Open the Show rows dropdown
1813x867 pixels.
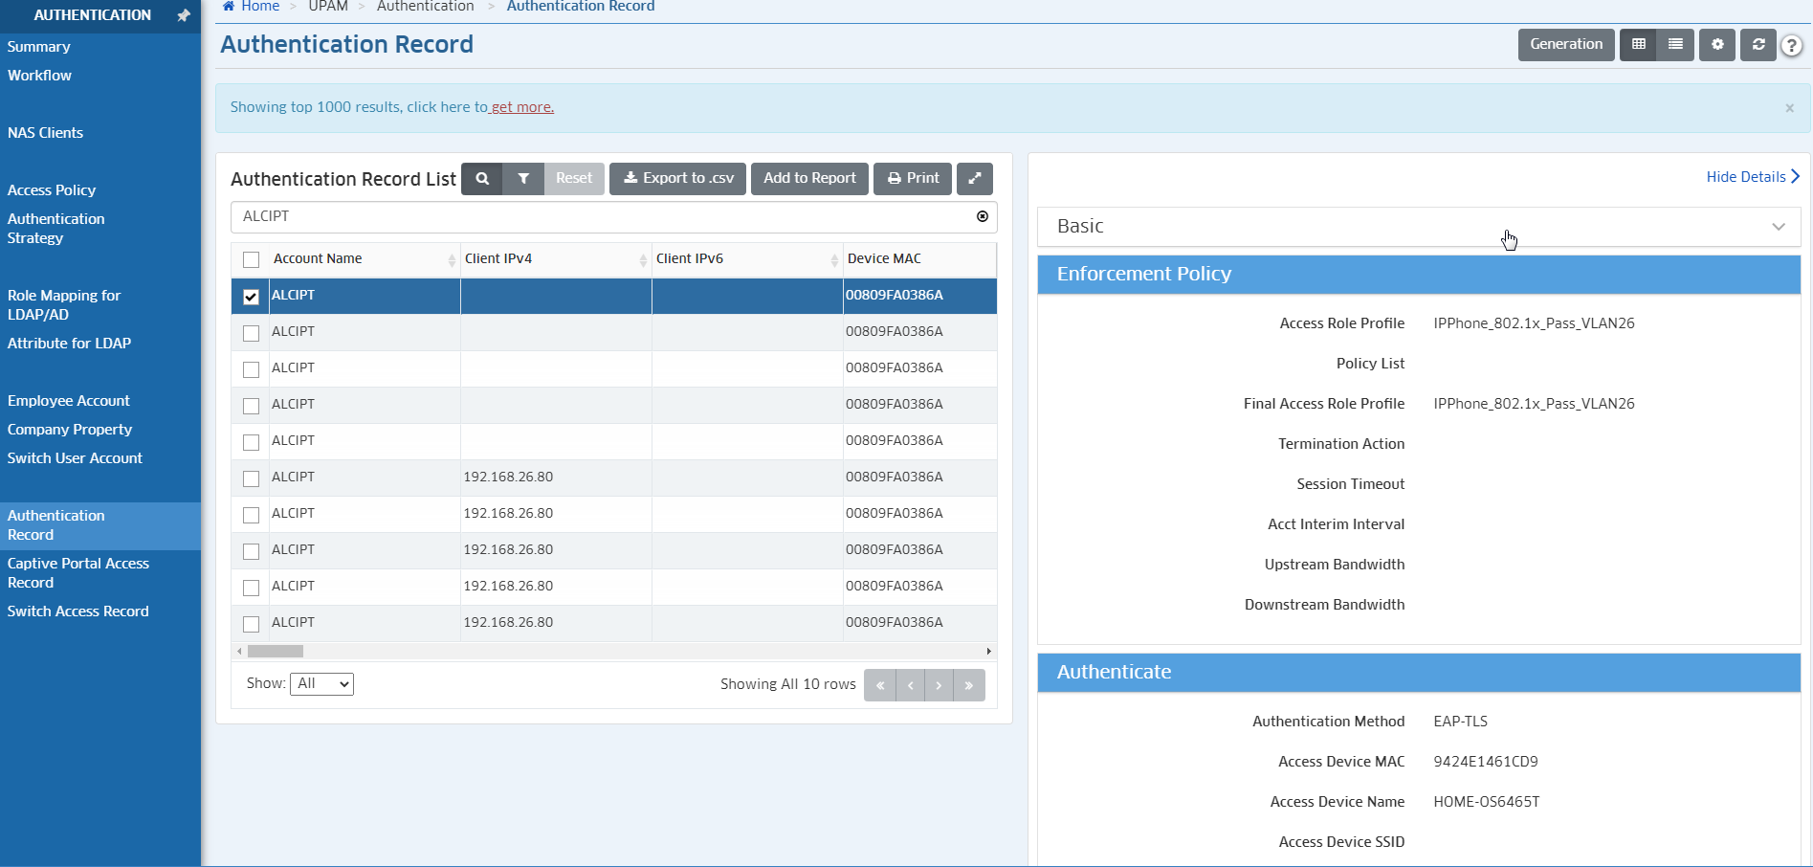(321, 684)
